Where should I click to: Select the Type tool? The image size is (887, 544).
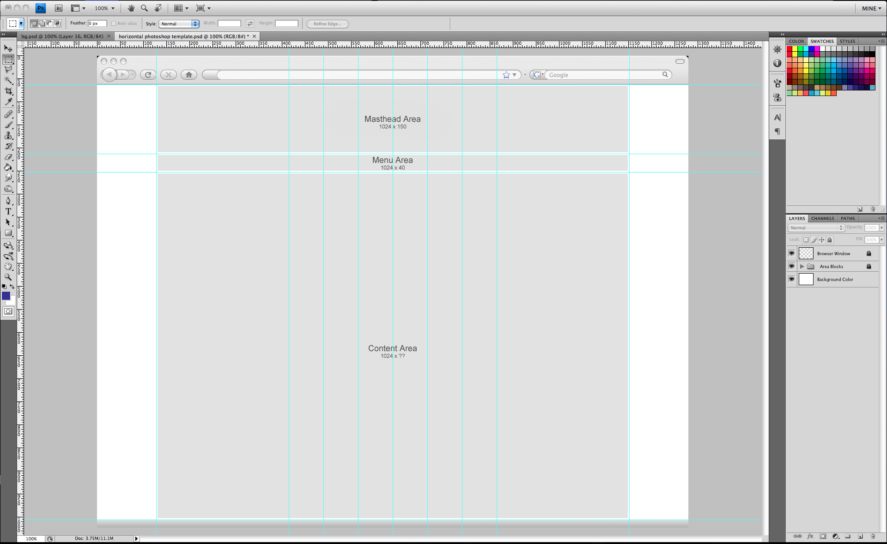(8, 211)
